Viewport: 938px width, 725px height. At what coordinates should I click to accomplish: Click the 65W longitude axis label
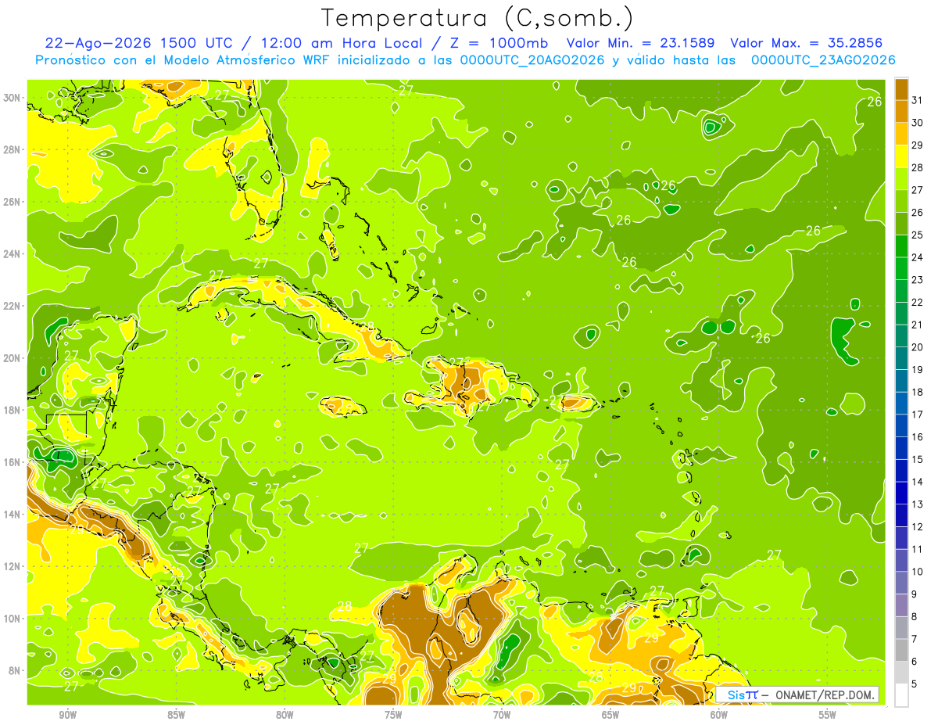pos(610,715)
